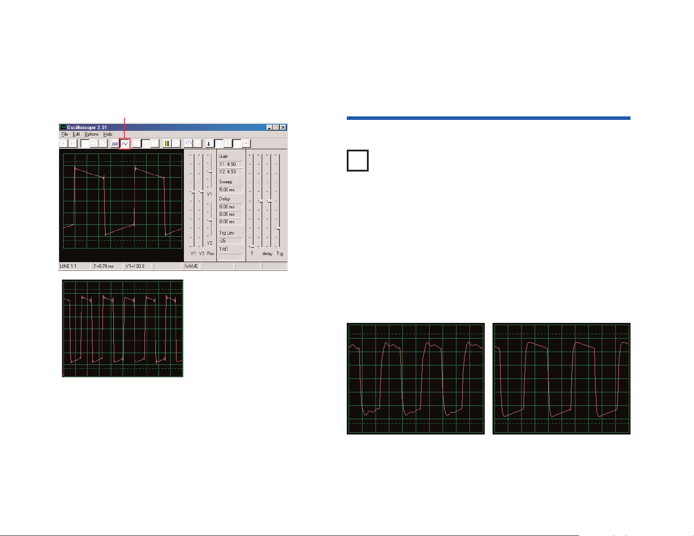This screenshot has height=536, width=694.
Task: Click the WAVE status bar entry
Action: click(x=193, y=266)
